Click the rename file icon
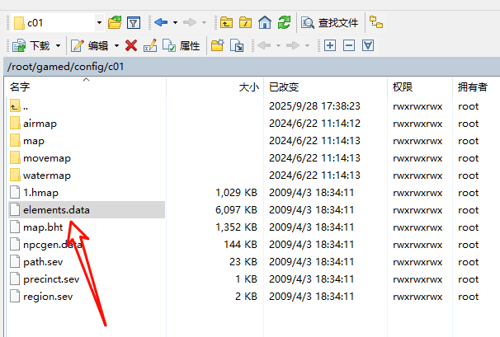500x337 pixels. (150, 46)
